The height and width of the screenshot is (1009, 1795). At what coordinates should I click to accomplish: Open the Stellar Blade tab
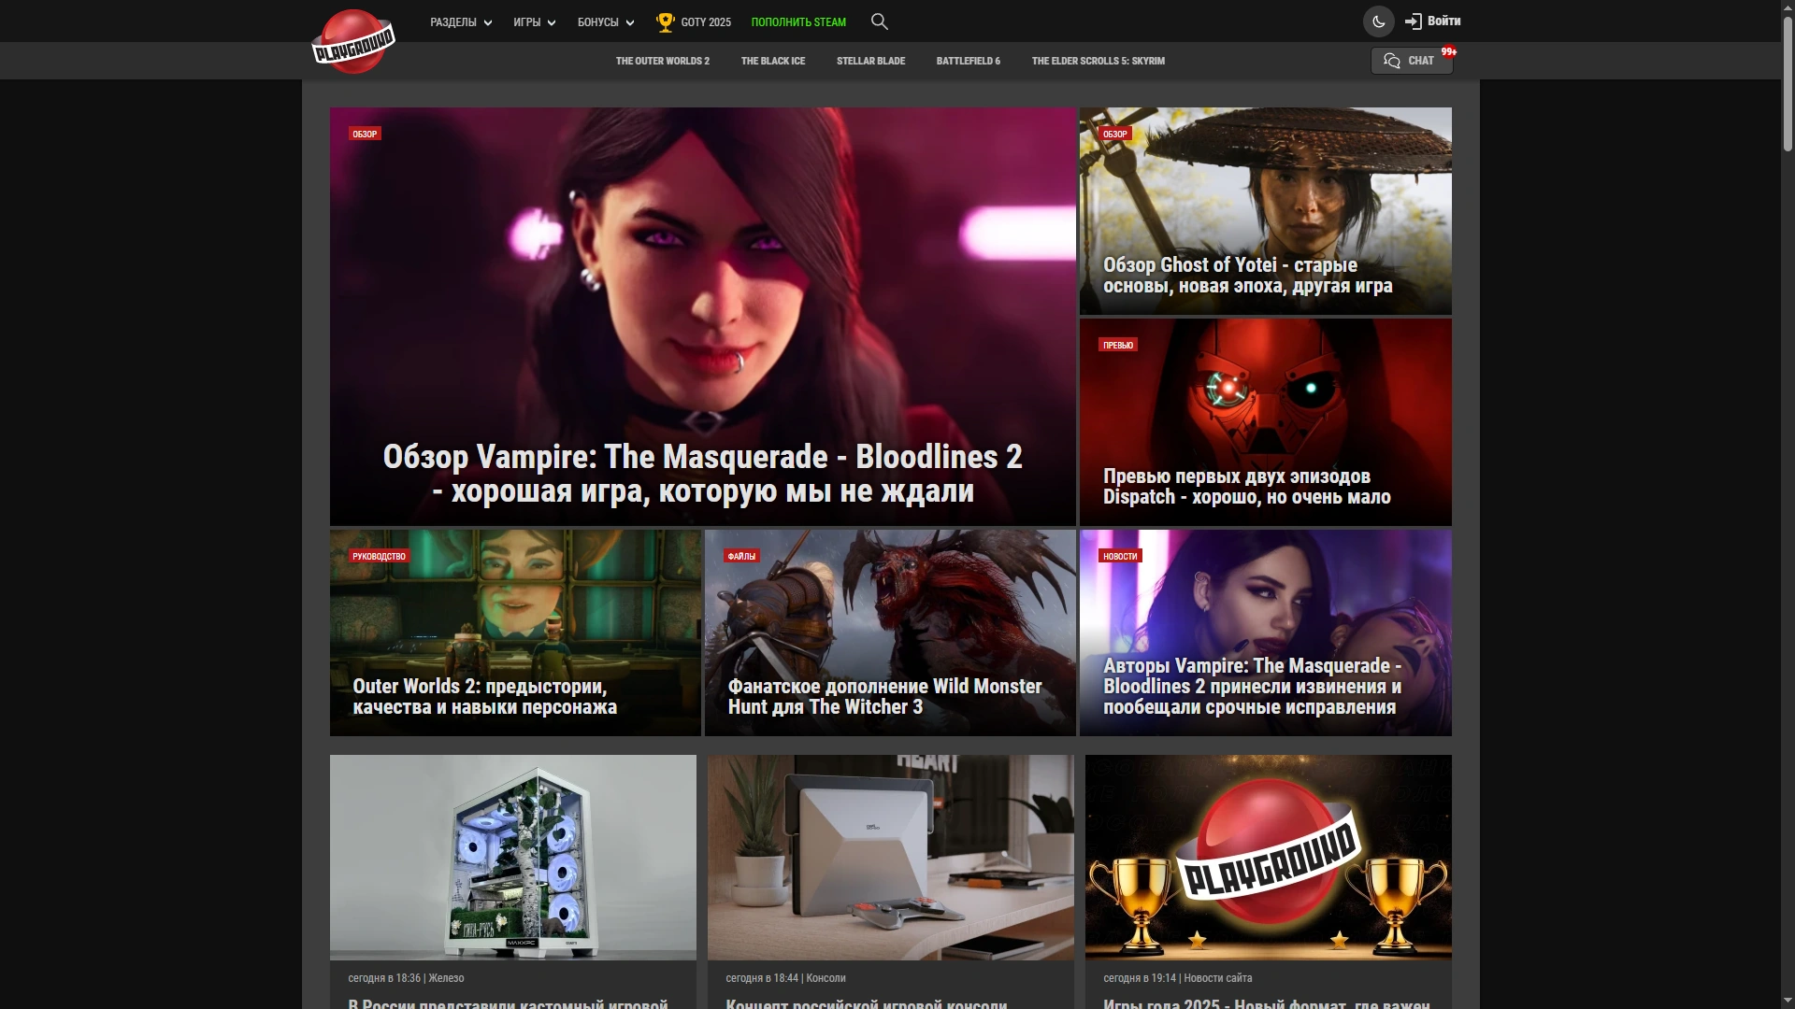870,61
